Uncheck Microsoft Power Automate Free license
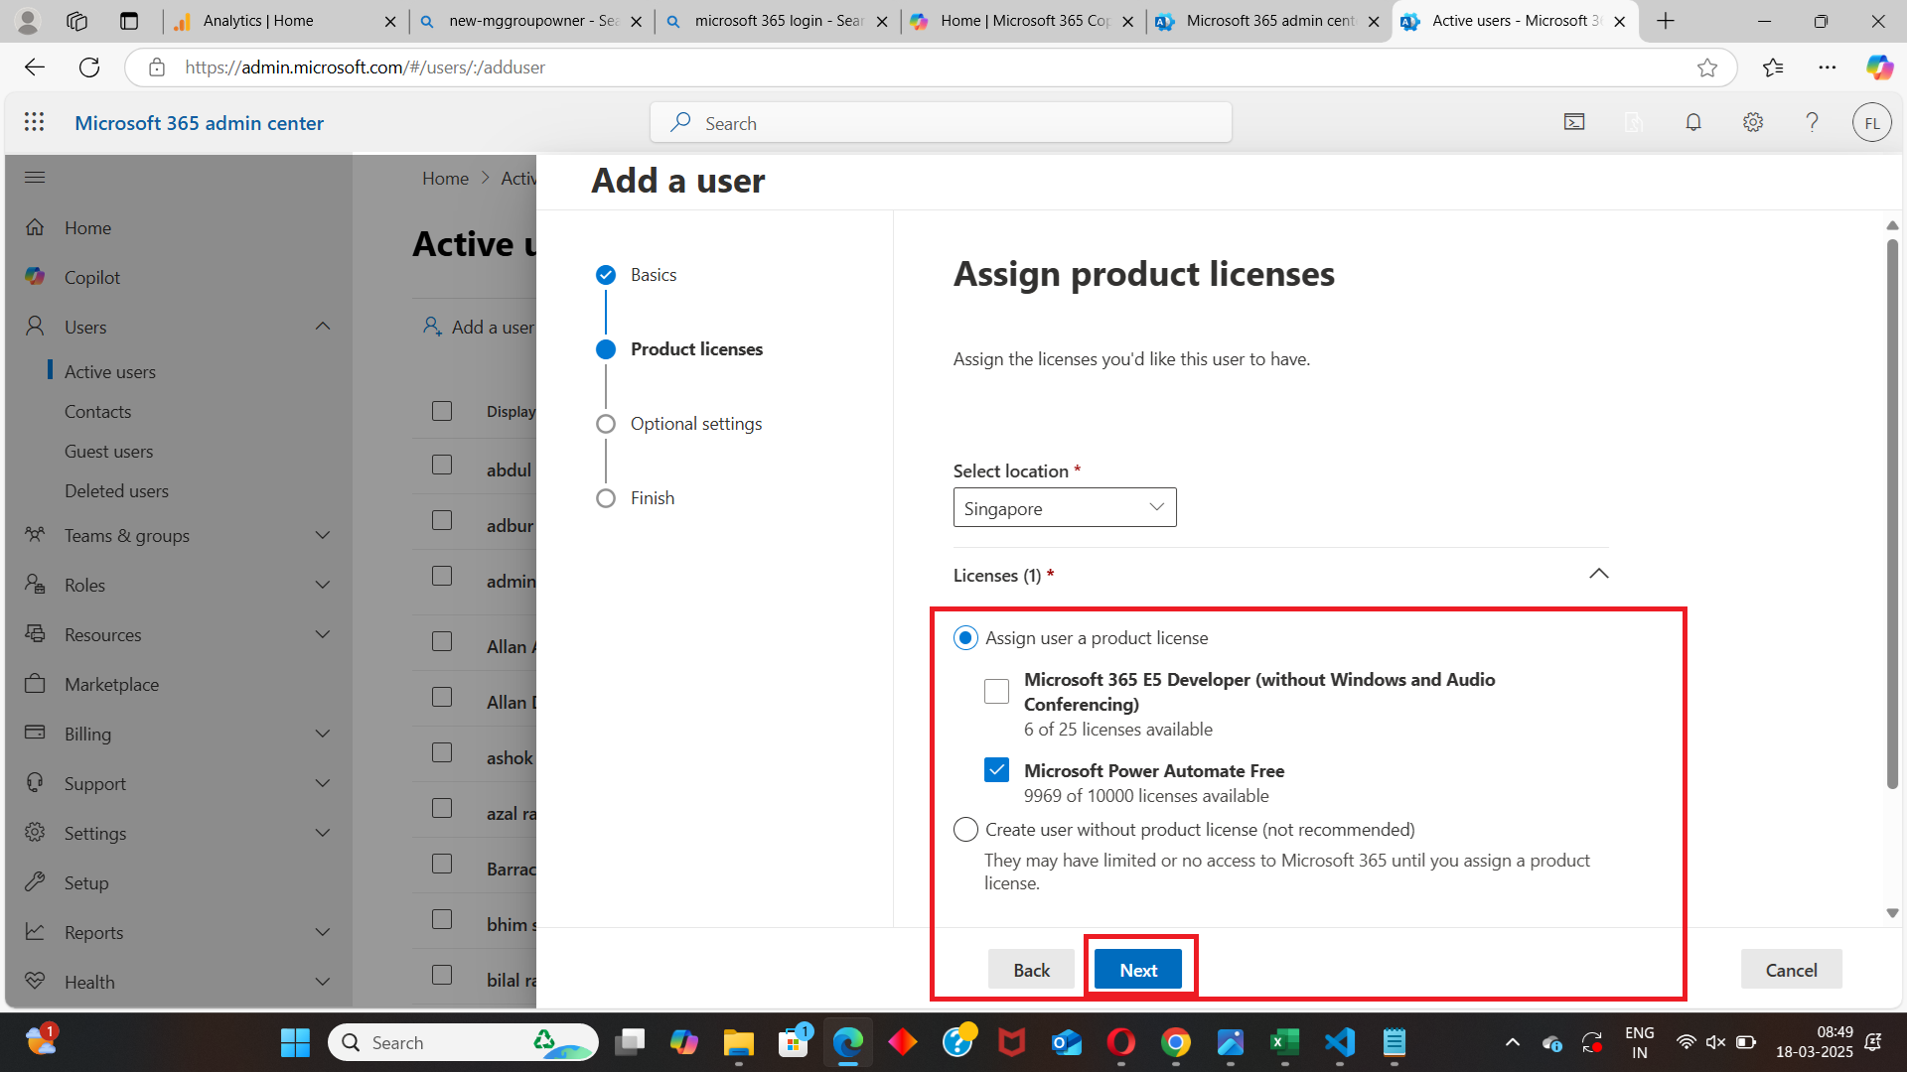1907x1072 pixels. pos(996,769)
